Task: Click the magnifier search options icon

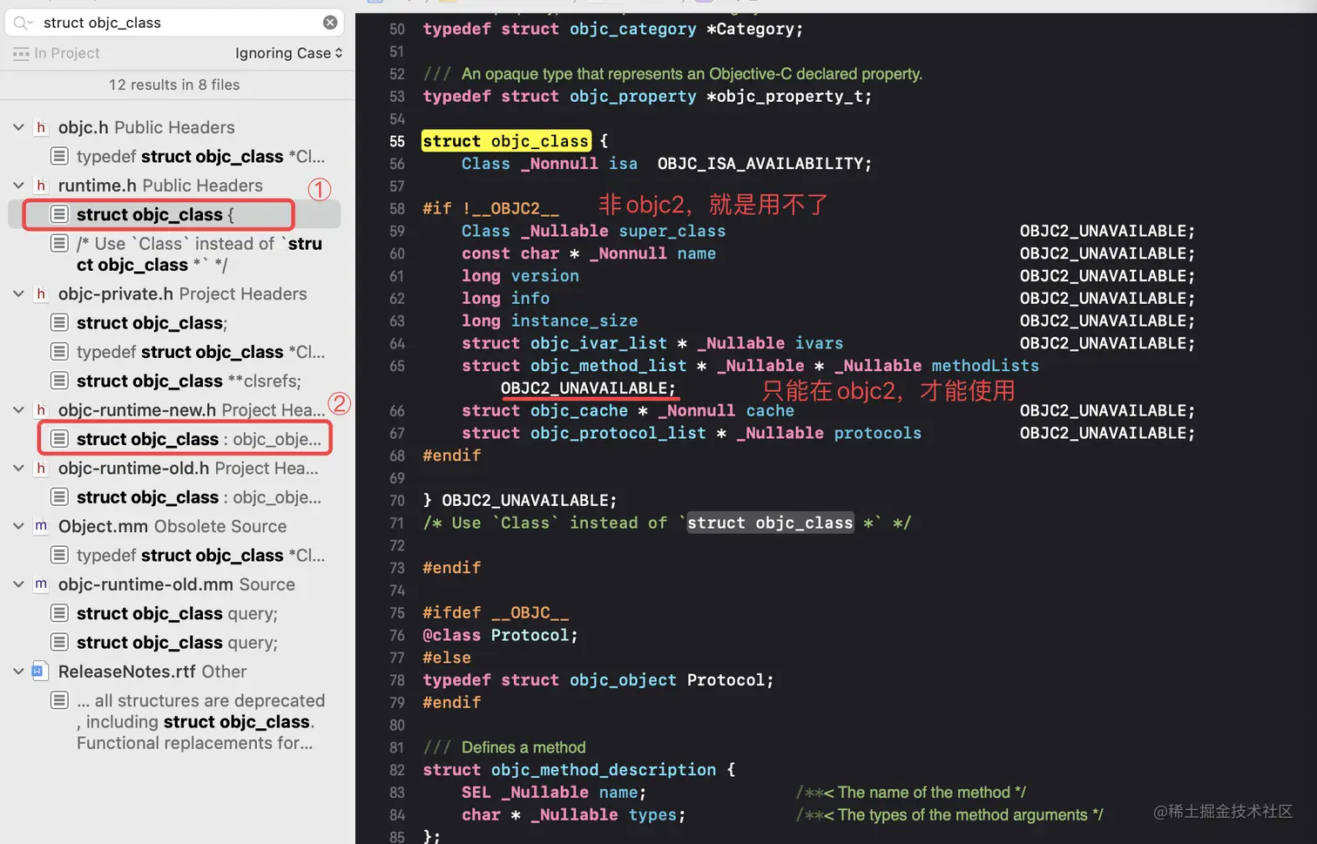Action: point(23,23)
